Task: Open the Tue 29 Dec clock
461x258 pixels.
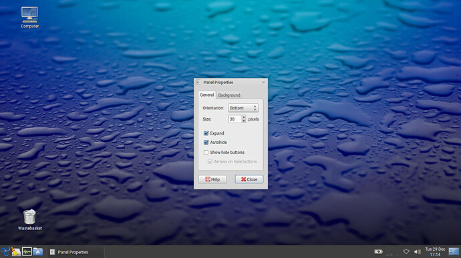Action: [435, 252]
